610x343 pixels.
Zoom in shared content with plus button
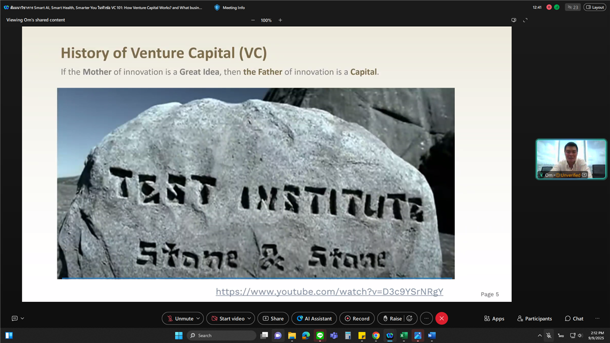click(280, 20)
